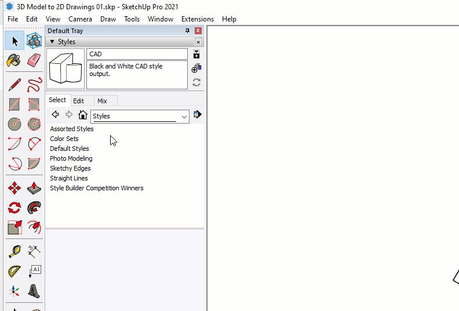Update style with changes icon

(x=196, y=82)
